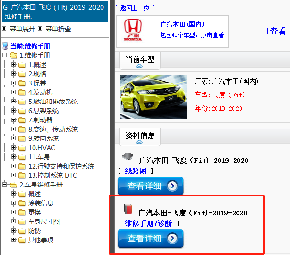Expand the 更换 node
This screenshot has height=255, width=290.
[13, 212]
